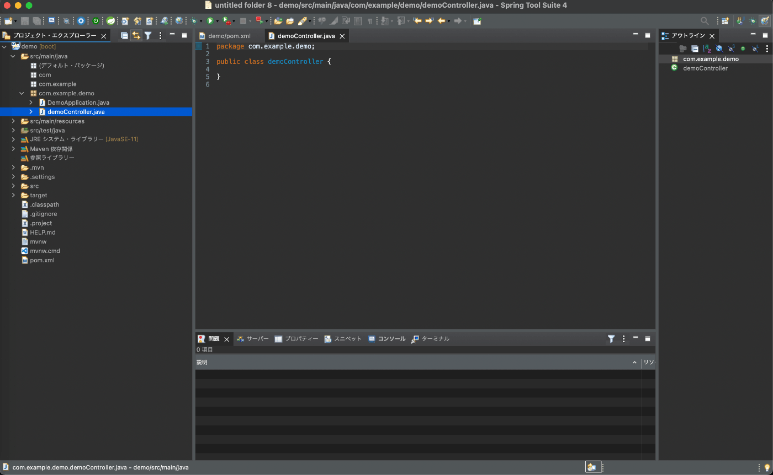Image resolution: width=773 pixels, height=475 pixels.
Task: Toggle Link with Editor in Project Explorer
Action: [136, 35]
